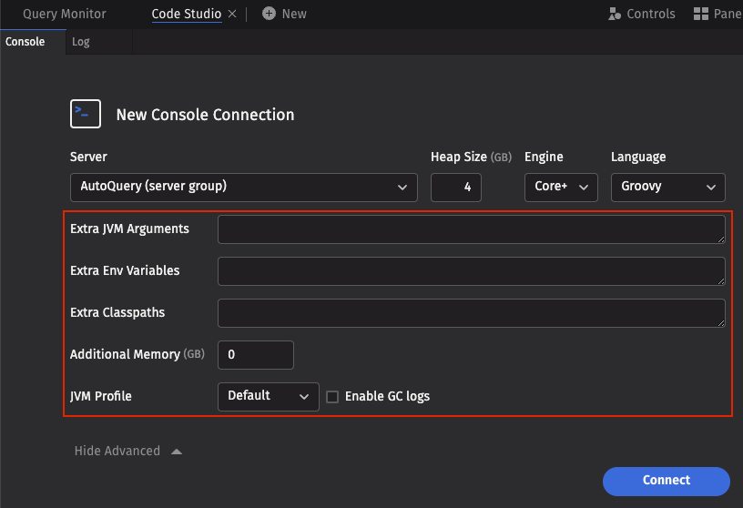Close the Code Studio tab
This screenshot has height=508, width=743.
(232, 14)
